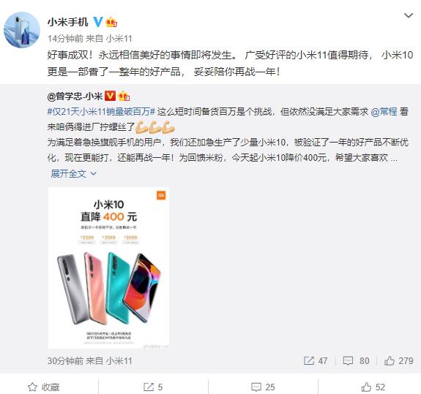421x394 pixels.
Task: Open the 小米手机 profile avatar
Action: point(22,30)
